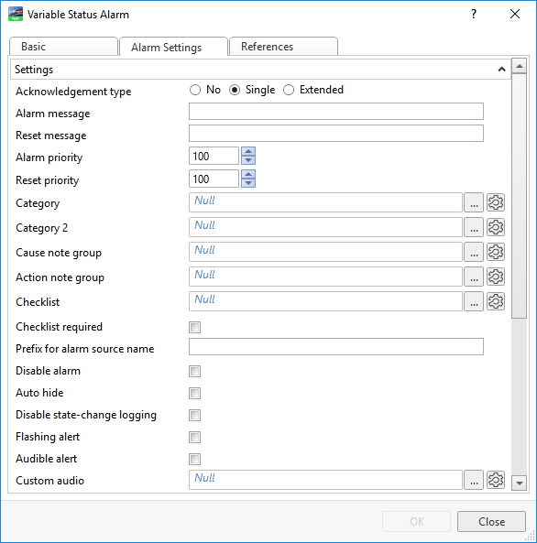The height and width of the screenshot is (543, 537).
Task: Browse Cause note group with ellipsis button
Action: click(474, 252)
